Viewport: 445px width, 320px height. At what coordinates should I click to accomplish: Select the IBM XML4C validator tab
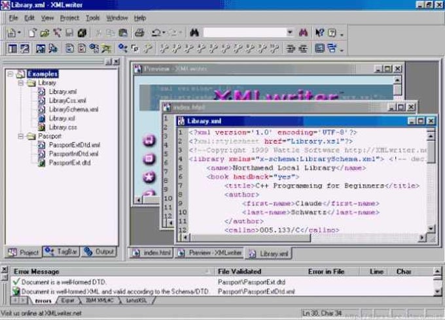point(99,301)
